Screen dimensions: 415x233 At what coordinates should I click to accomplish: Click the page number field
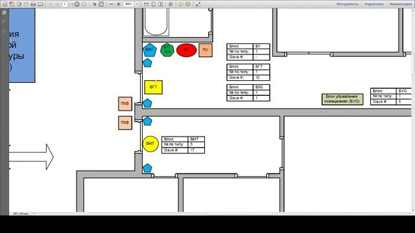coord(65,4)
